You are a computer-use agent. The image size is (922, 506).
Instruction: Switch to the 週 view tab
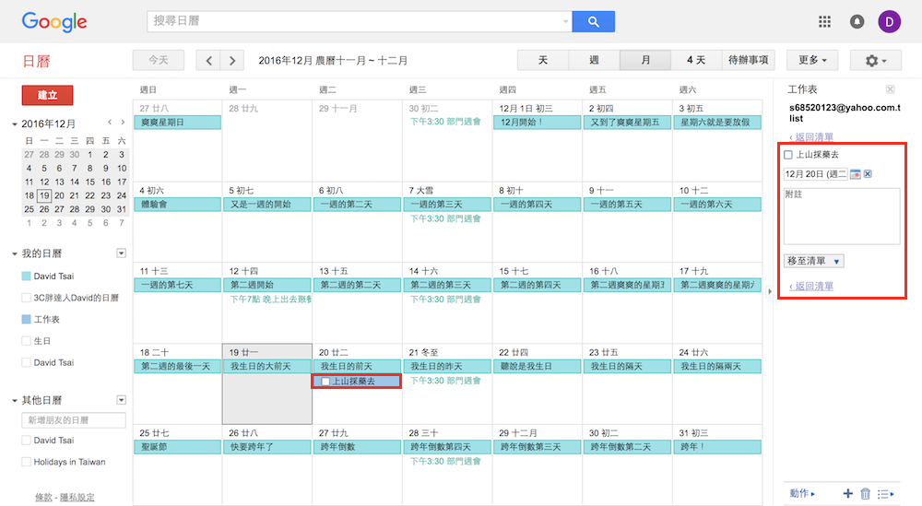pos(594,60)
